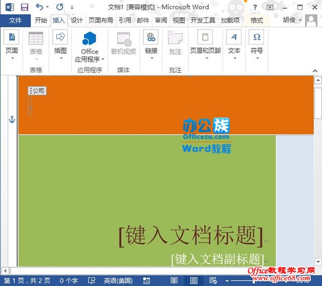
Task: Switch to the 设计 (Design) tab
Action: [77, 20]
